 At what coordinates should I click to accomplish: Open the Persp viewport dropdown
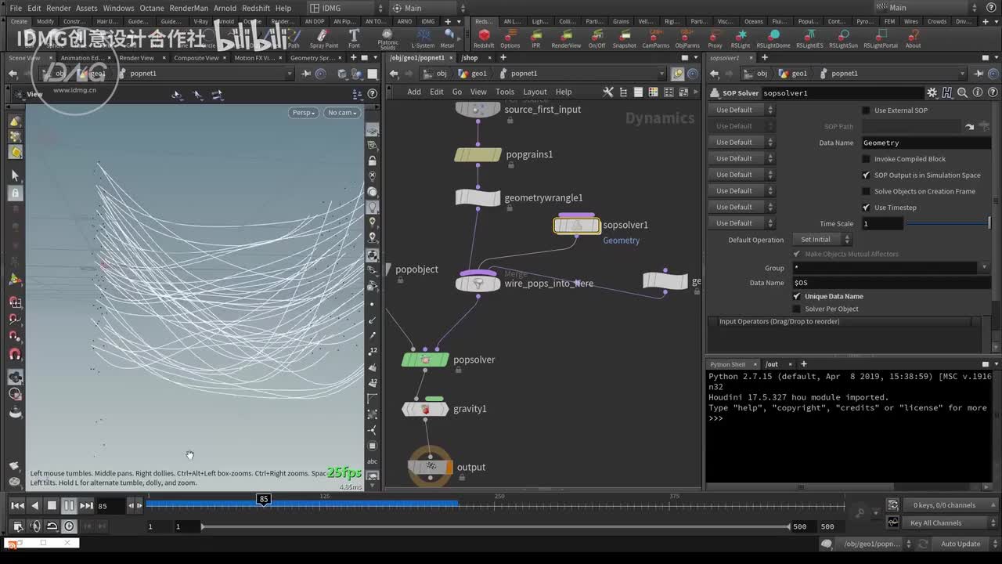pos(303,113)
